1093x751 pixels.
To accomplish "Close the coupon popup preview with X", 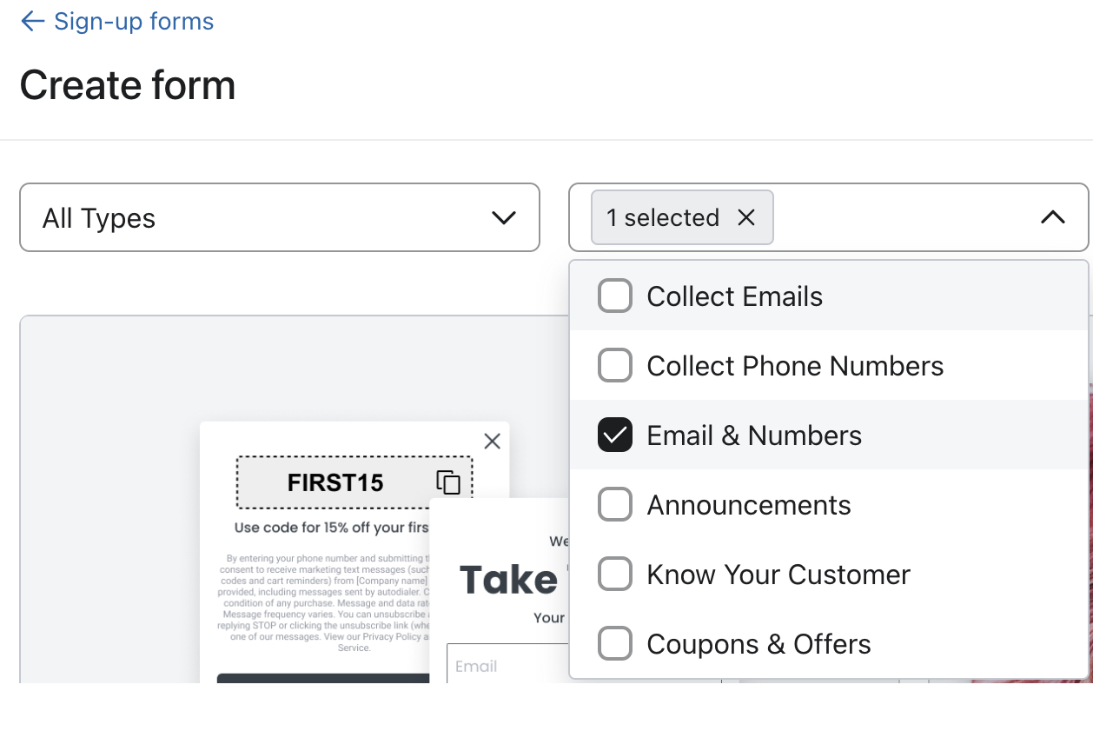I will point(492,441).
